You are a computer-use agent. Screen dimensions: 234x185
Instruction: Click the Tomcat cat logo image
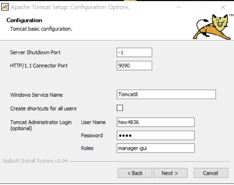click(212, 27)
